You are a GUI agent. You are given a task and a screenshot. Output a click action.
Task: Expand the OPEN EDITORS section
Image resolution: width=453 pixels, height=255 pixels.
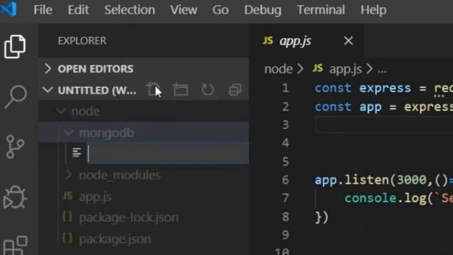pyautogui.click(x=144, y=69)
